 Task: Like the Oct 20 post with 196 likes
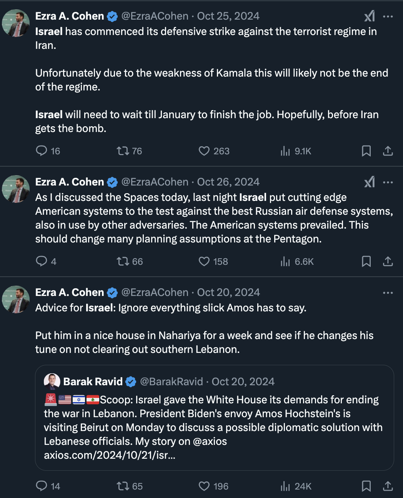[204, 486]
